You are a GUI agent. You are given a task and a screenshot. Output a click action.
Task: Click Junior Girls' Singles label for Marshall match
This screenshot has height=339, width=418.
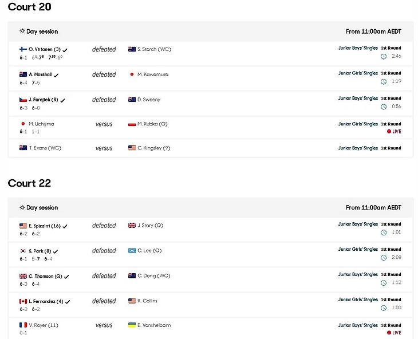(x=358, y=73)
